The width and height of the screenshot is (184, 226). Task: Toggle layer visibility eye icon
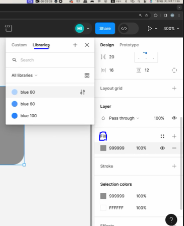(x=174, y=118)
